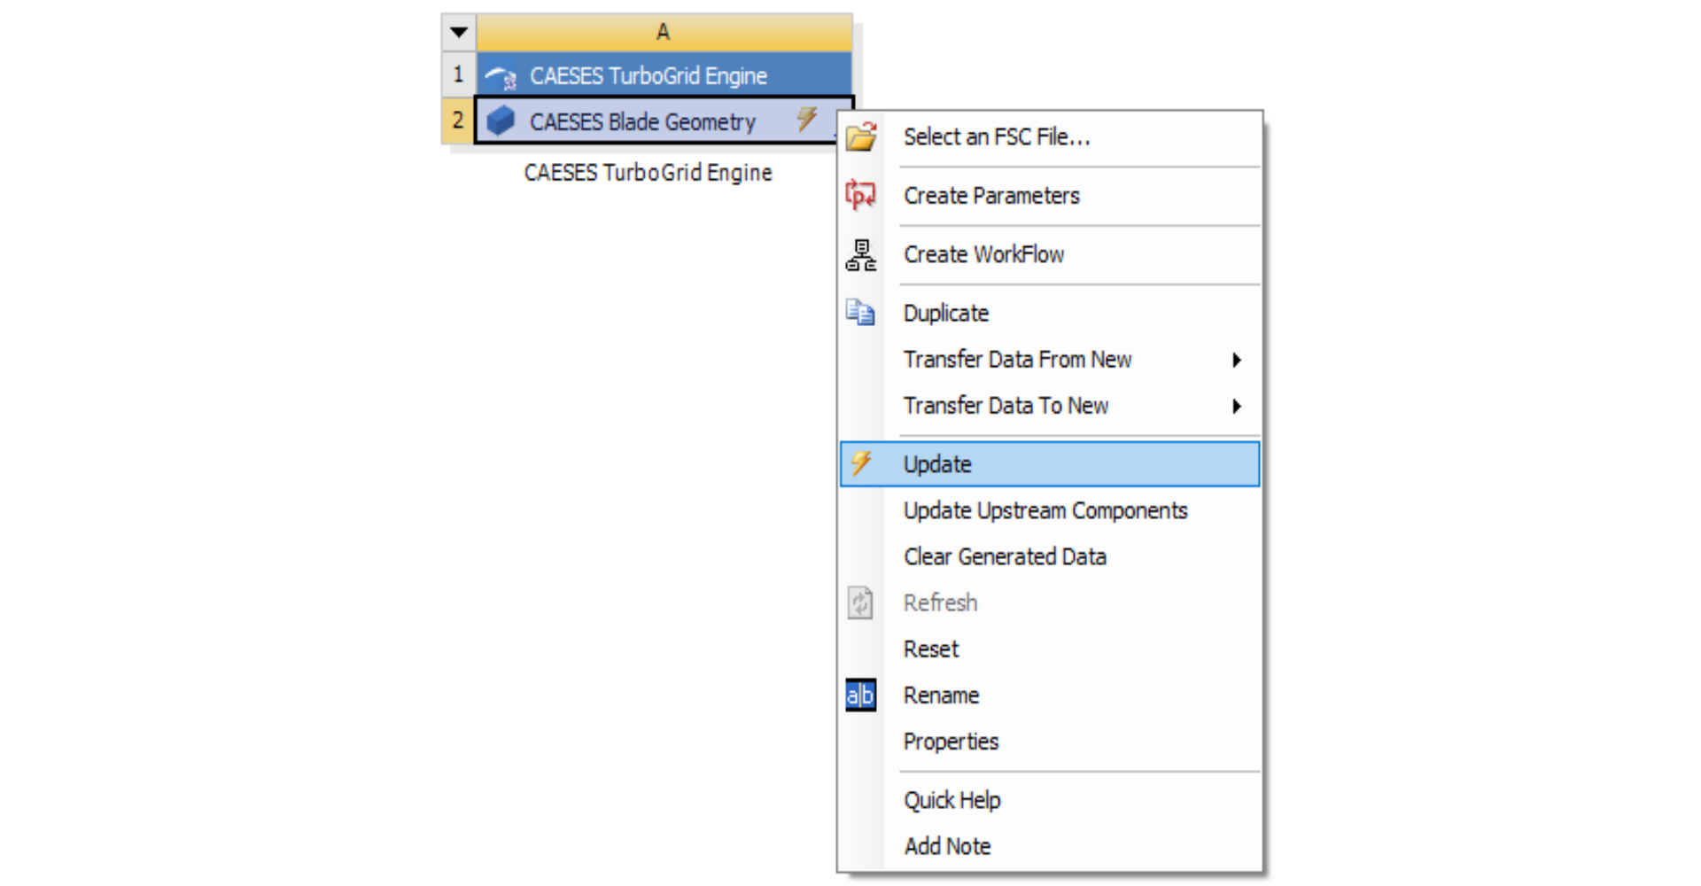
Task: Open Quick Help
Action: point(1050,800)
